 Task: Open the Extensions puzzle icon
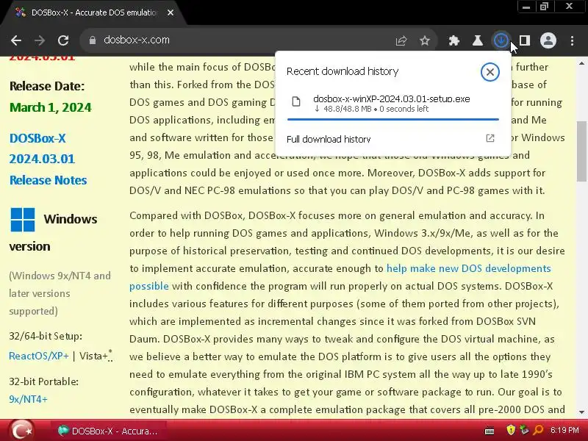pyautogui.click(x=454, y=40)
